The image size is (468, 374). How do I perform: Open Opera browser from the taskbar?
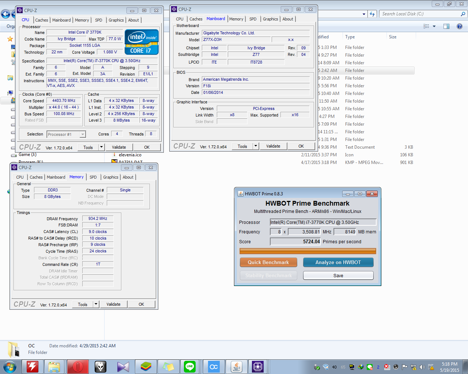coord(77,366)
